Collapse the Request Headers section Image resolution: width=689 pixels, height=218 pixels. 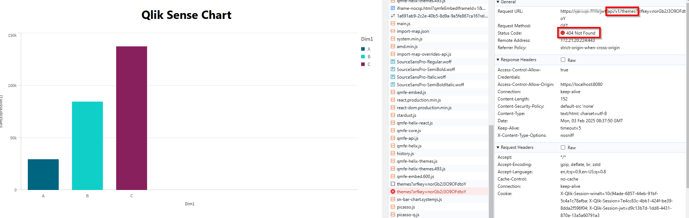pos(498,147)
